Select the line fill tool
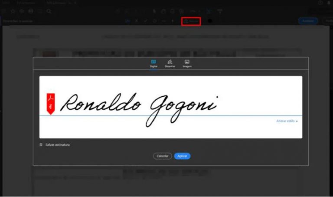The width and height of the screenshot is (333, 197). click(163, 21)
